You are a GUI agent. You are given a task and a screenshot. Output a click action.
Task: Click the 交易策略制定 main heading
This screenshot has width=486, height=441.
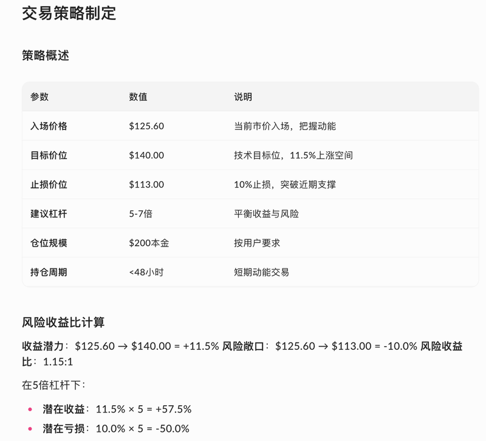tap(69, 13)
